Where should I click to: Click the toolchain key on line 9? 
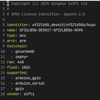pos(16,46)
